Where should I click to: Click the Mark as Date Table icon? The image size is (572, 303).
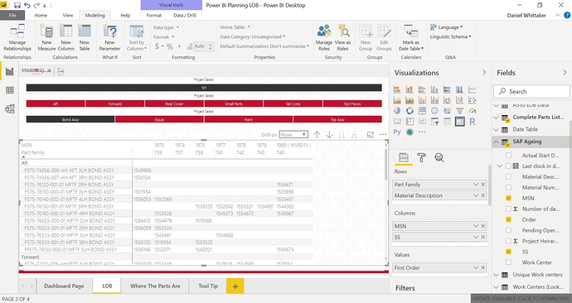[x=411, y=31]
